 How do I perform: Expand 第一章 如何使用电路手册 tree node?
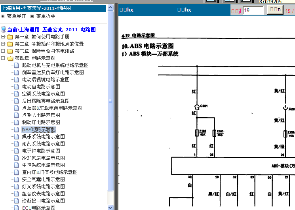coord(3,36)
